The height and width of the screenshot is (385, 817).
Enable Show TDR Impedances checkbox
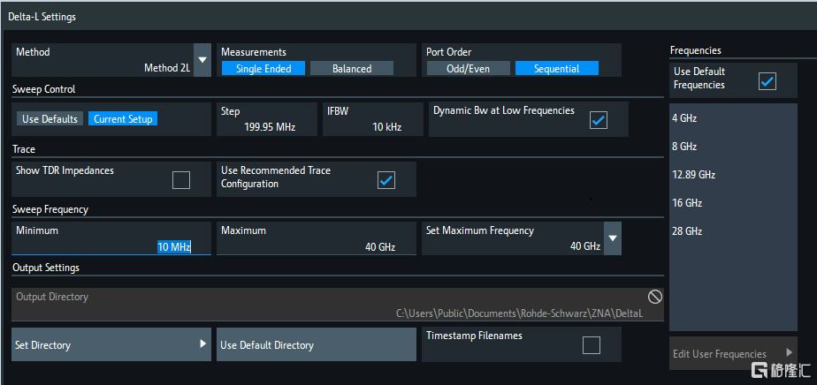click(x=180, y=179)
